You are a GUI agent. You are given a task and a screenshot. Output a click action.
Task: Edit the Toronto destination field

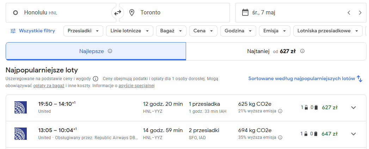(174, 13)
